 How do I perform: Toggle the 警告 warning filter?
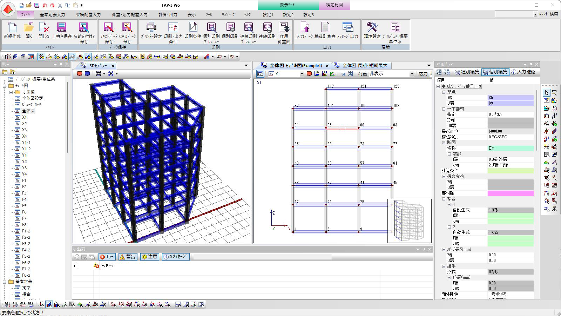point(128,257)
